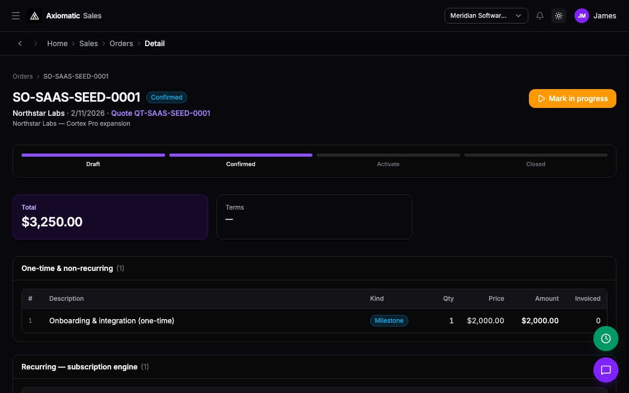The width and height of the screenshot is (629, 393).
Task: Click the Mark in progress button
Action: point(572,99)
